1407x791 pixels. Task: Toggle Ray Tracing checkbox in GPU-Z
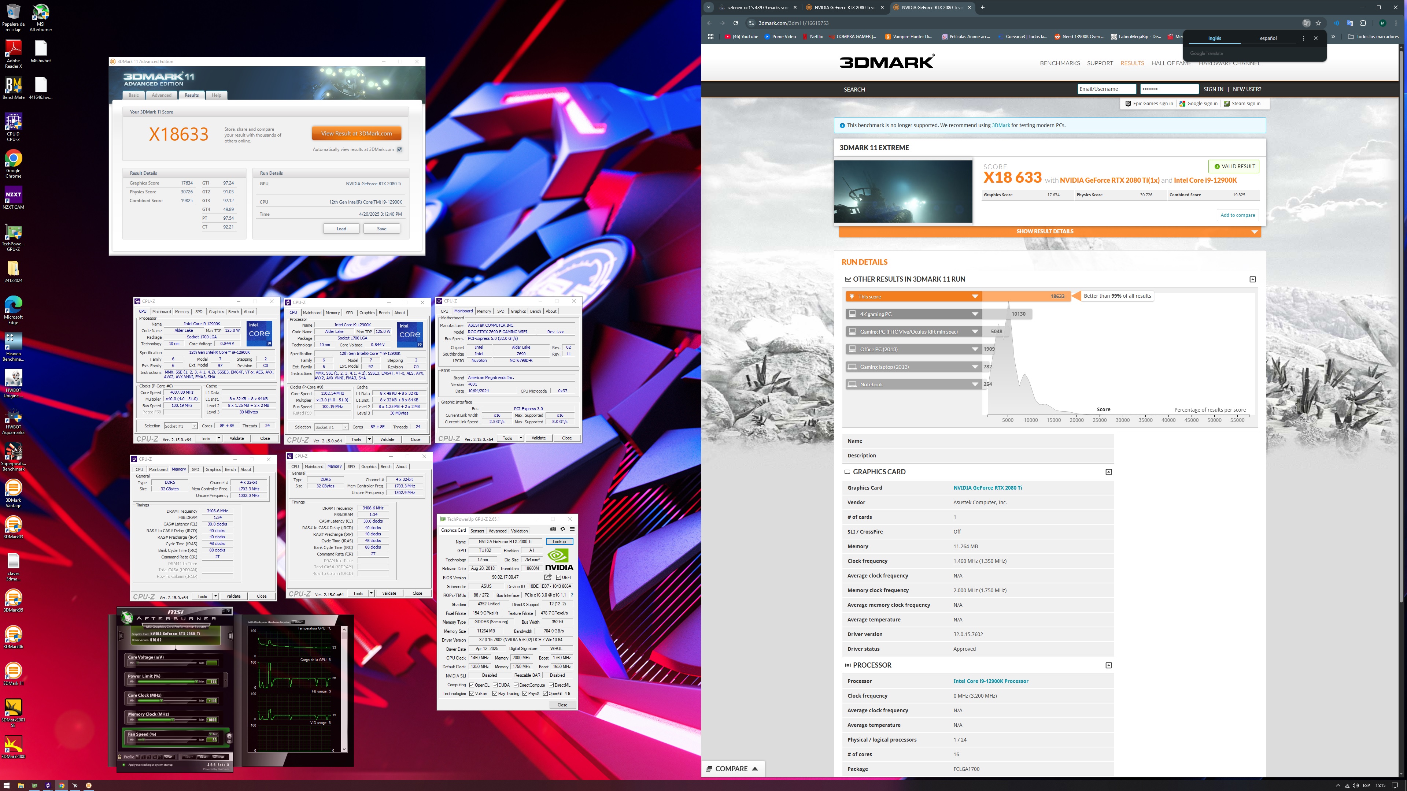(x=495, y=693)
